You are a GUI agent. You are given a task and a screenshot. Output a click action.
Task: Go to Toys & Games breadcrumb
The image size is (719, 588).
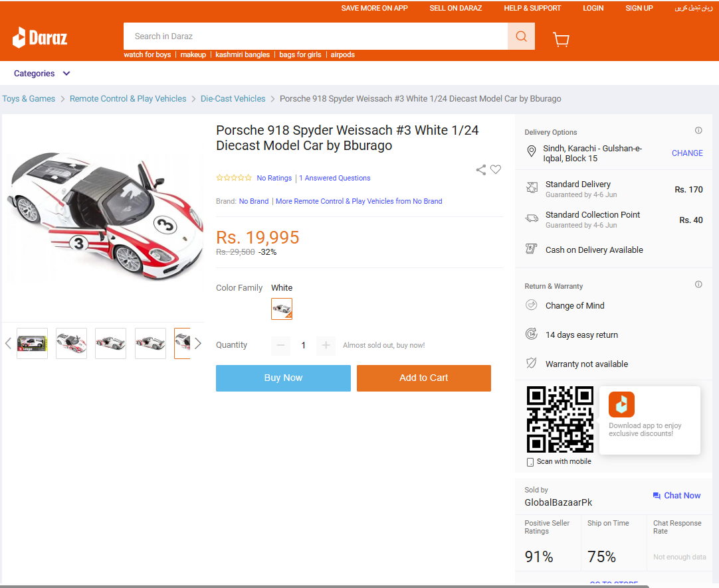pos(29,98)
